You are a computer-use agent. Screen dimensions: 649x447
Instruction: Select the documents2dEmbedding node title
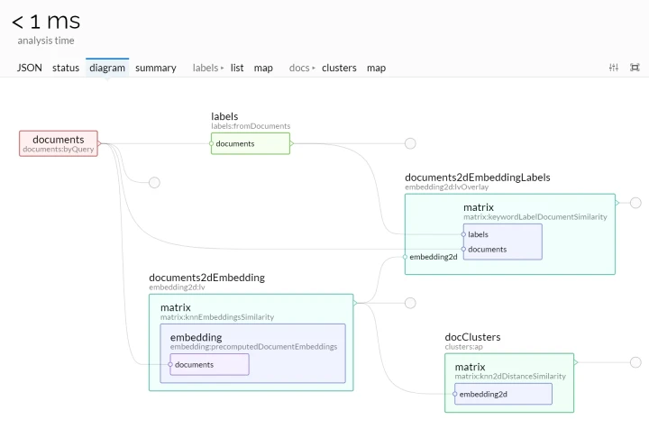click(207, 278)
